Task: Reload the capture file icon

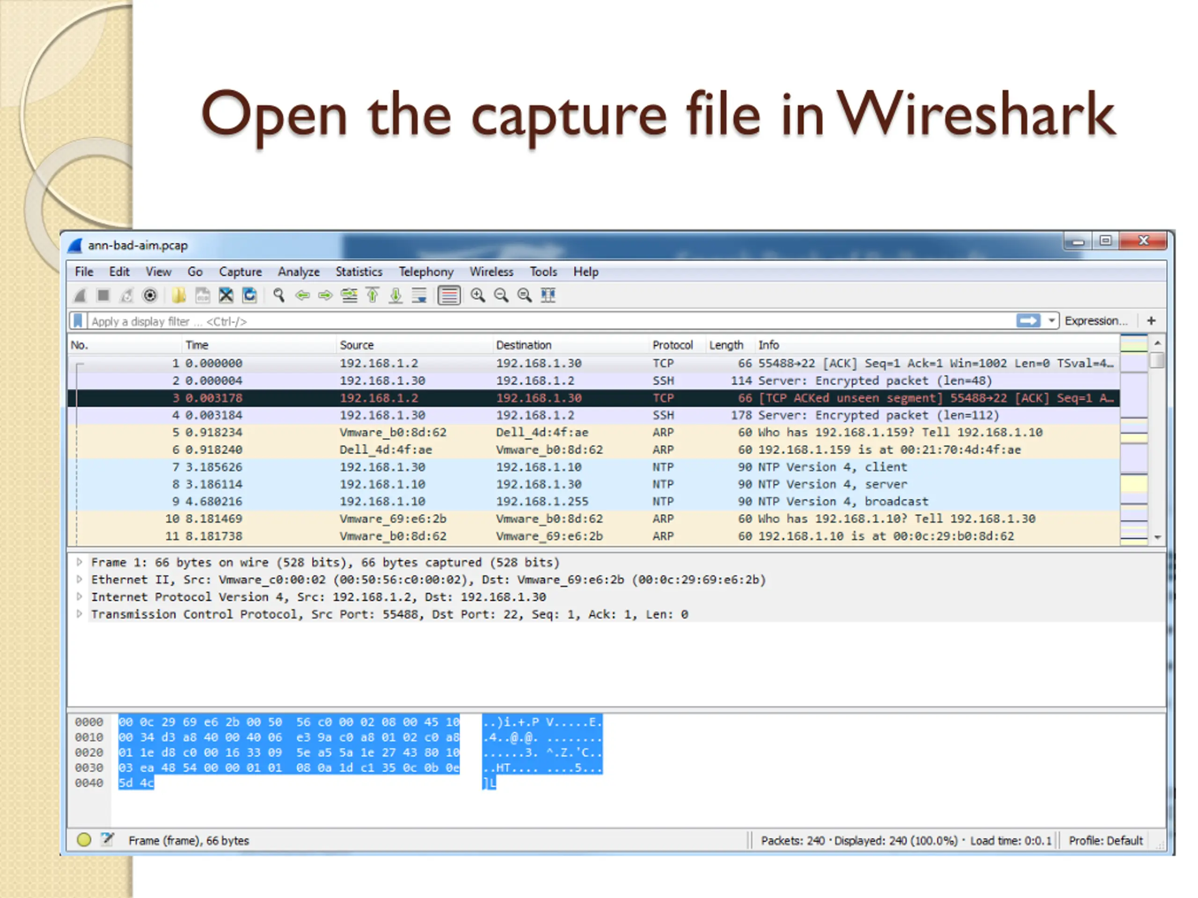Action: click(x=249, y=296)
